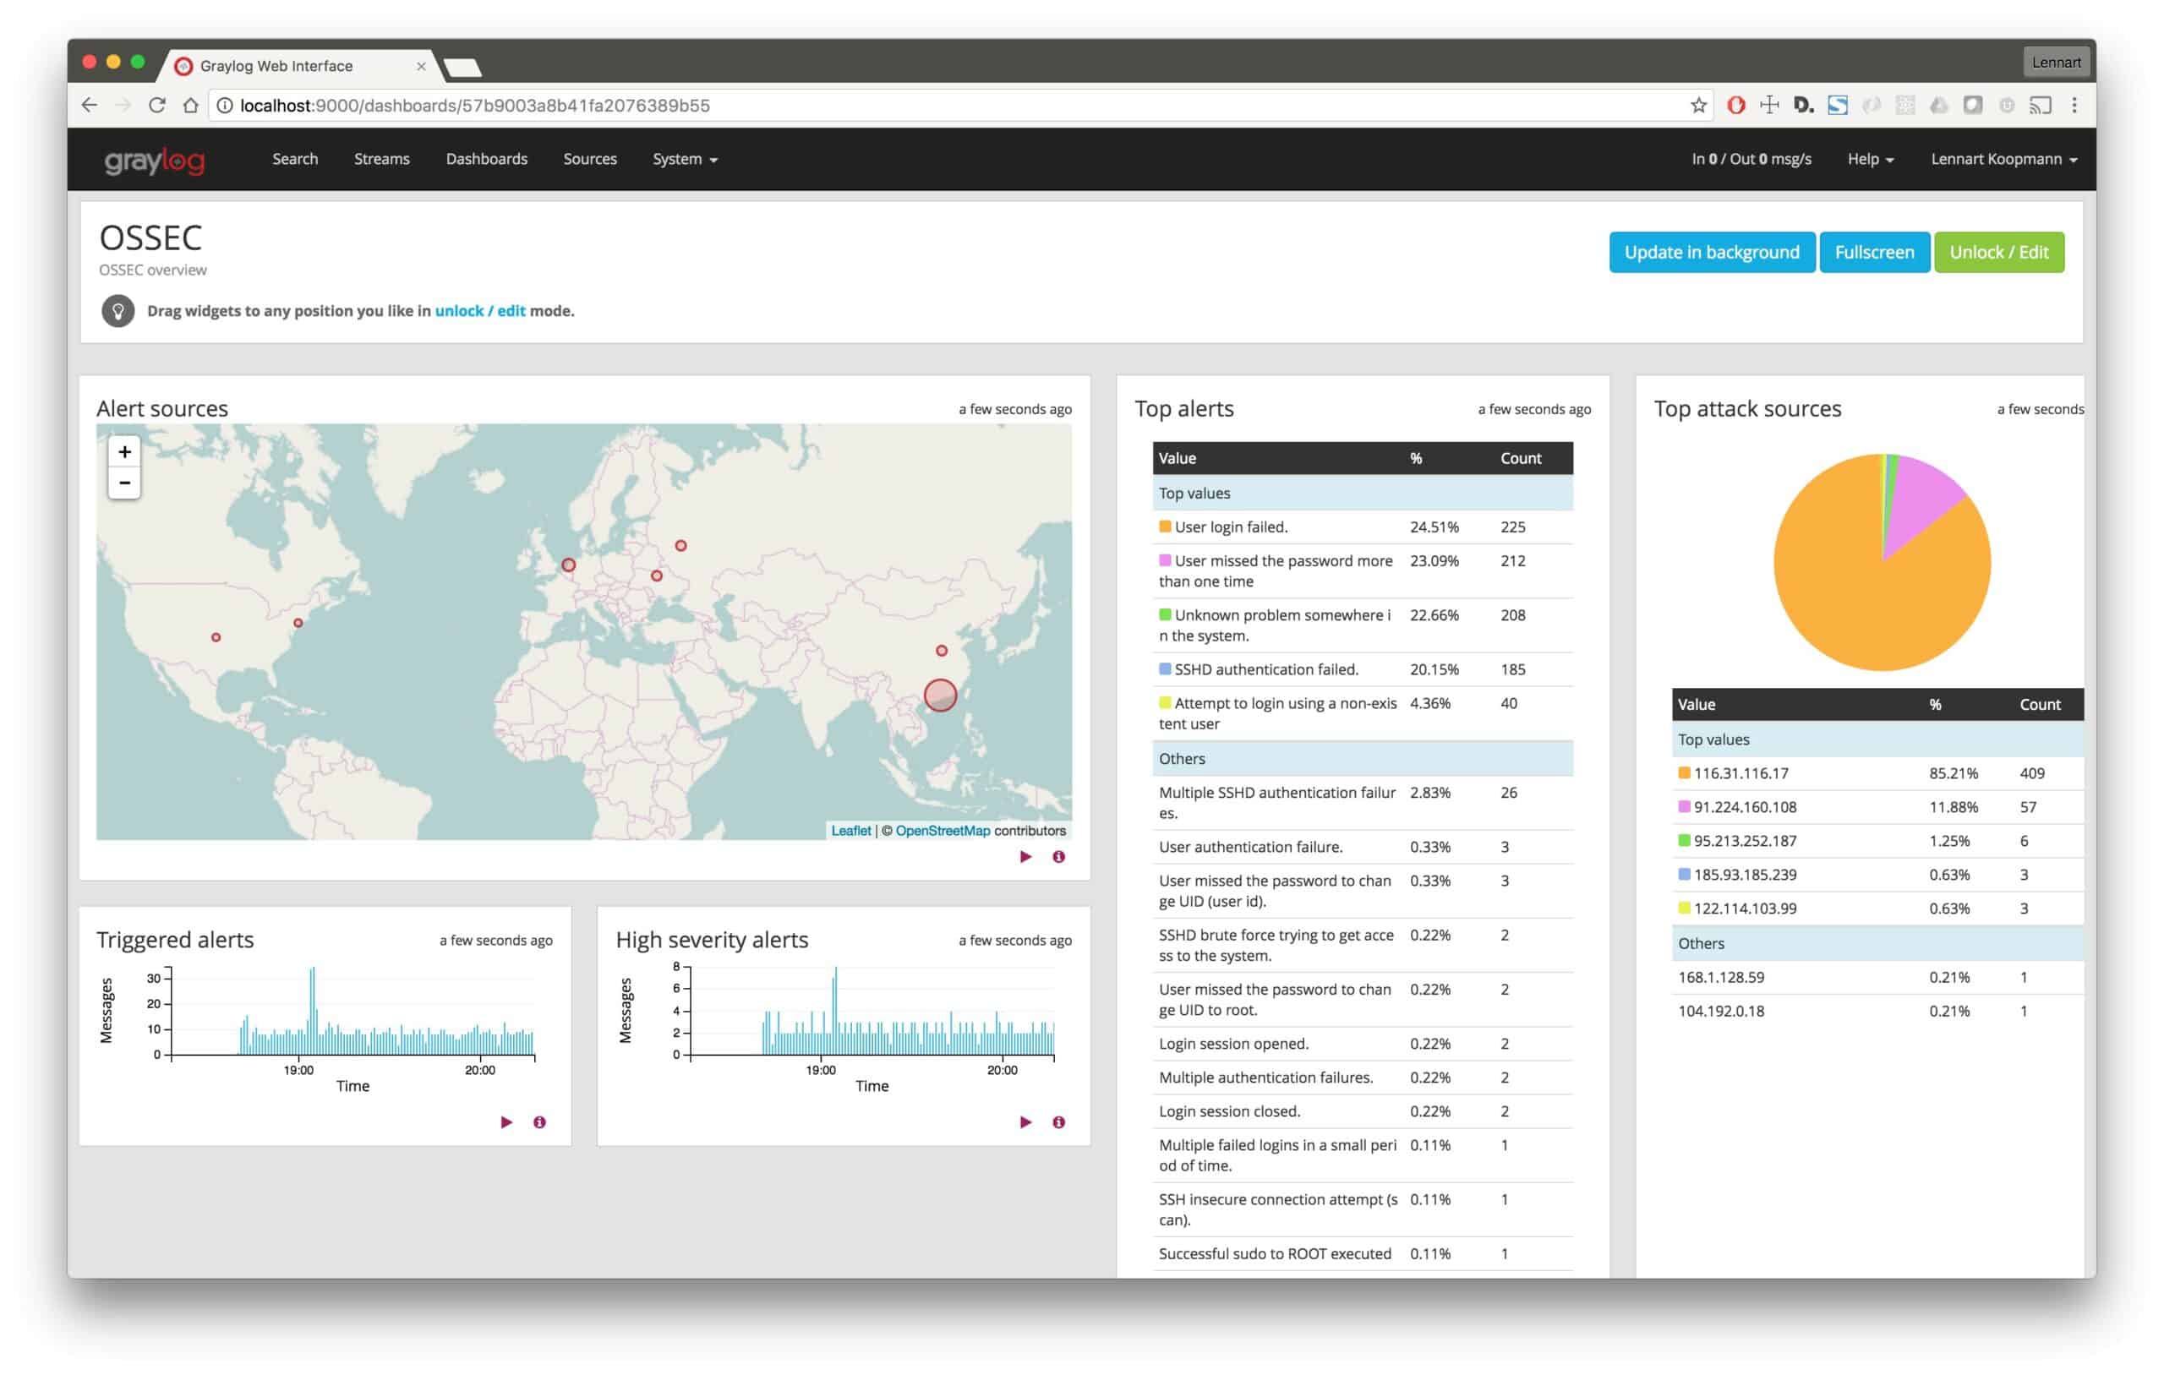Click the OSSEC dashboard title
Screen dimensions: 2164x1375
(x=150, y=238)
